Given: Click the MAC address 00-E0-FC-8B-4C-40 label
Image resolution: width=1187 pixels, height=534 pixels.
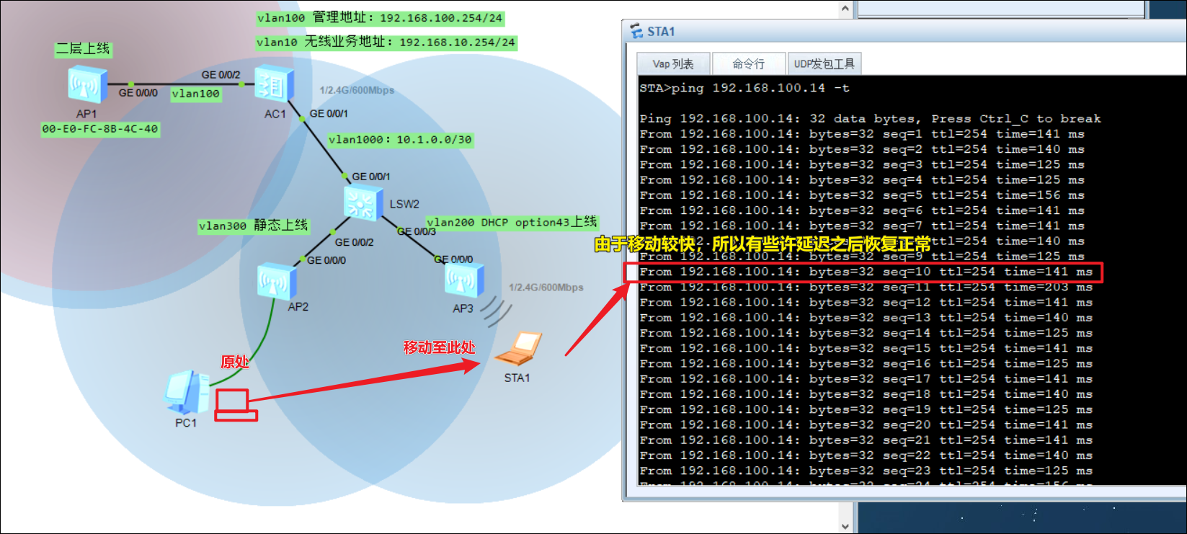Looking at the screenshot, I should (99, 129).
